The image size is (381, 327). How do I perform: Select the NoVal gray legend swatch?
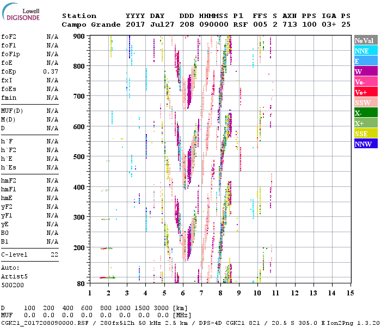click(366, 40)
